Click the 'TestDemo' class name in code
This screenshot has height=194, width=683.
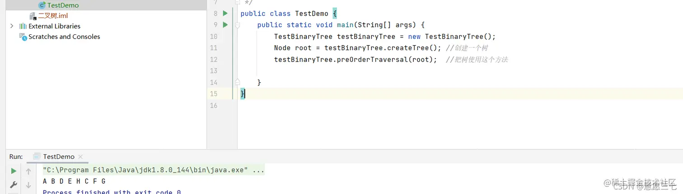tap(312, 14)
